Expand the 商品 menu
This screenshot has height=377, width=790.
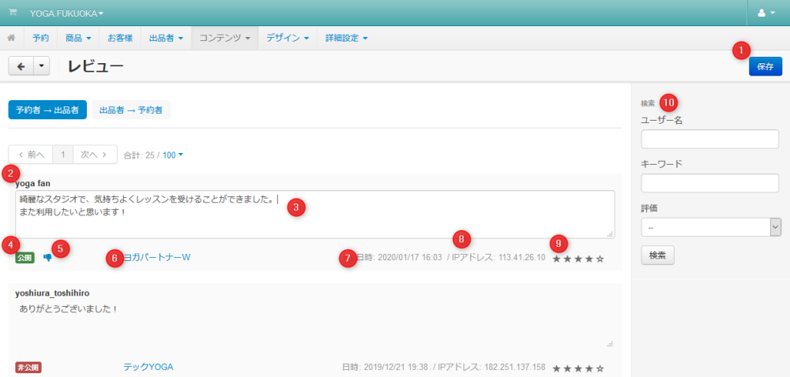pyautogui.click(x=78, y=38)
